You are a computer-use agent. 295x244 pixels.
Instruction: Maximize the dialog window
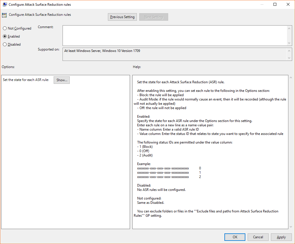click(x=275, y=4)
